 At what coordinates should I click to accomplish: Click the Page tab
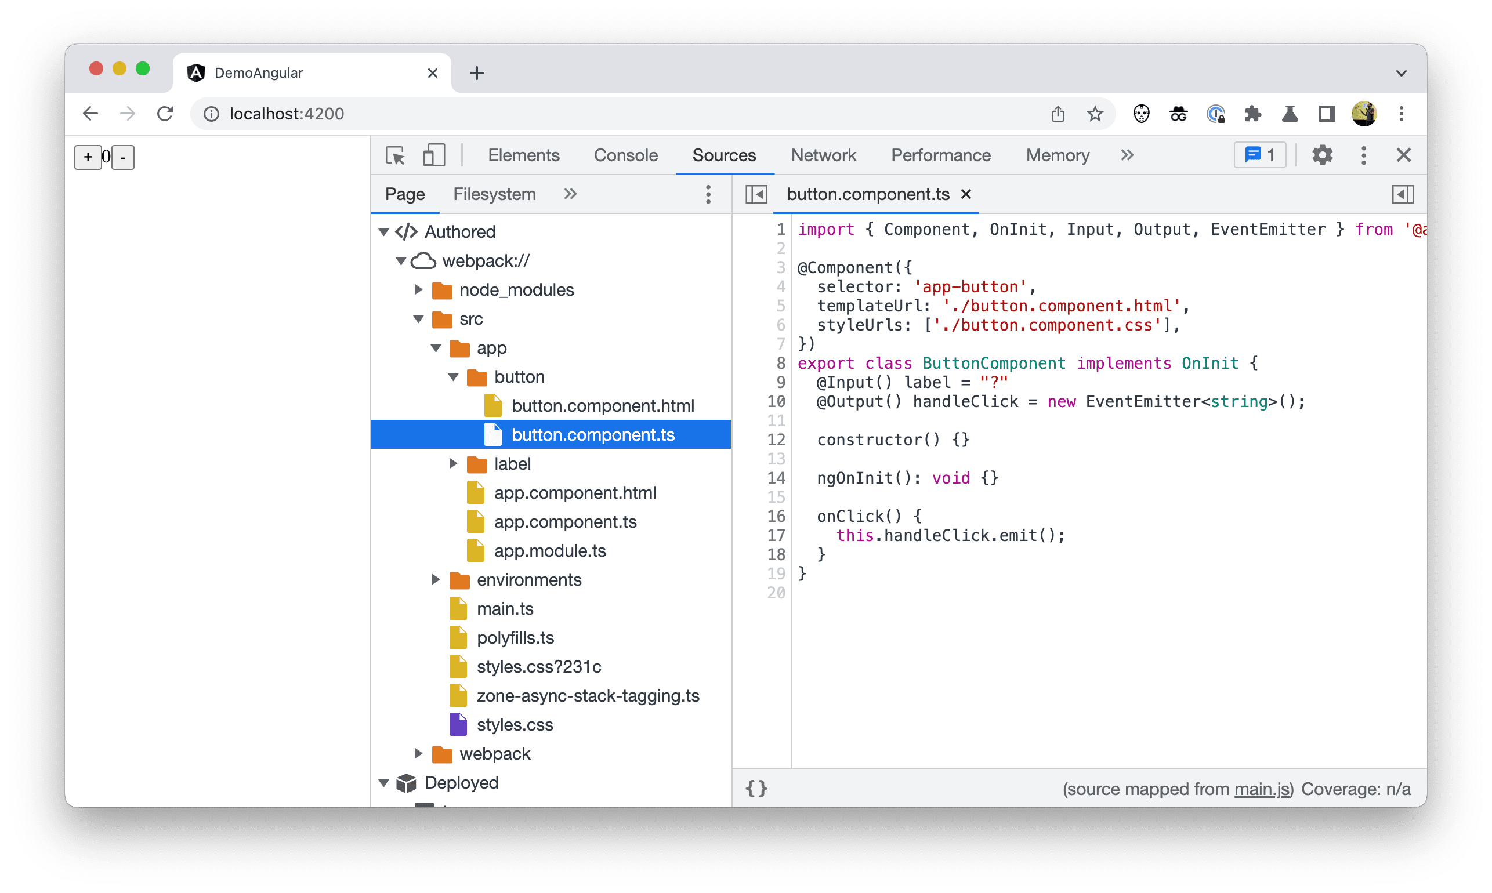(404, 194)
